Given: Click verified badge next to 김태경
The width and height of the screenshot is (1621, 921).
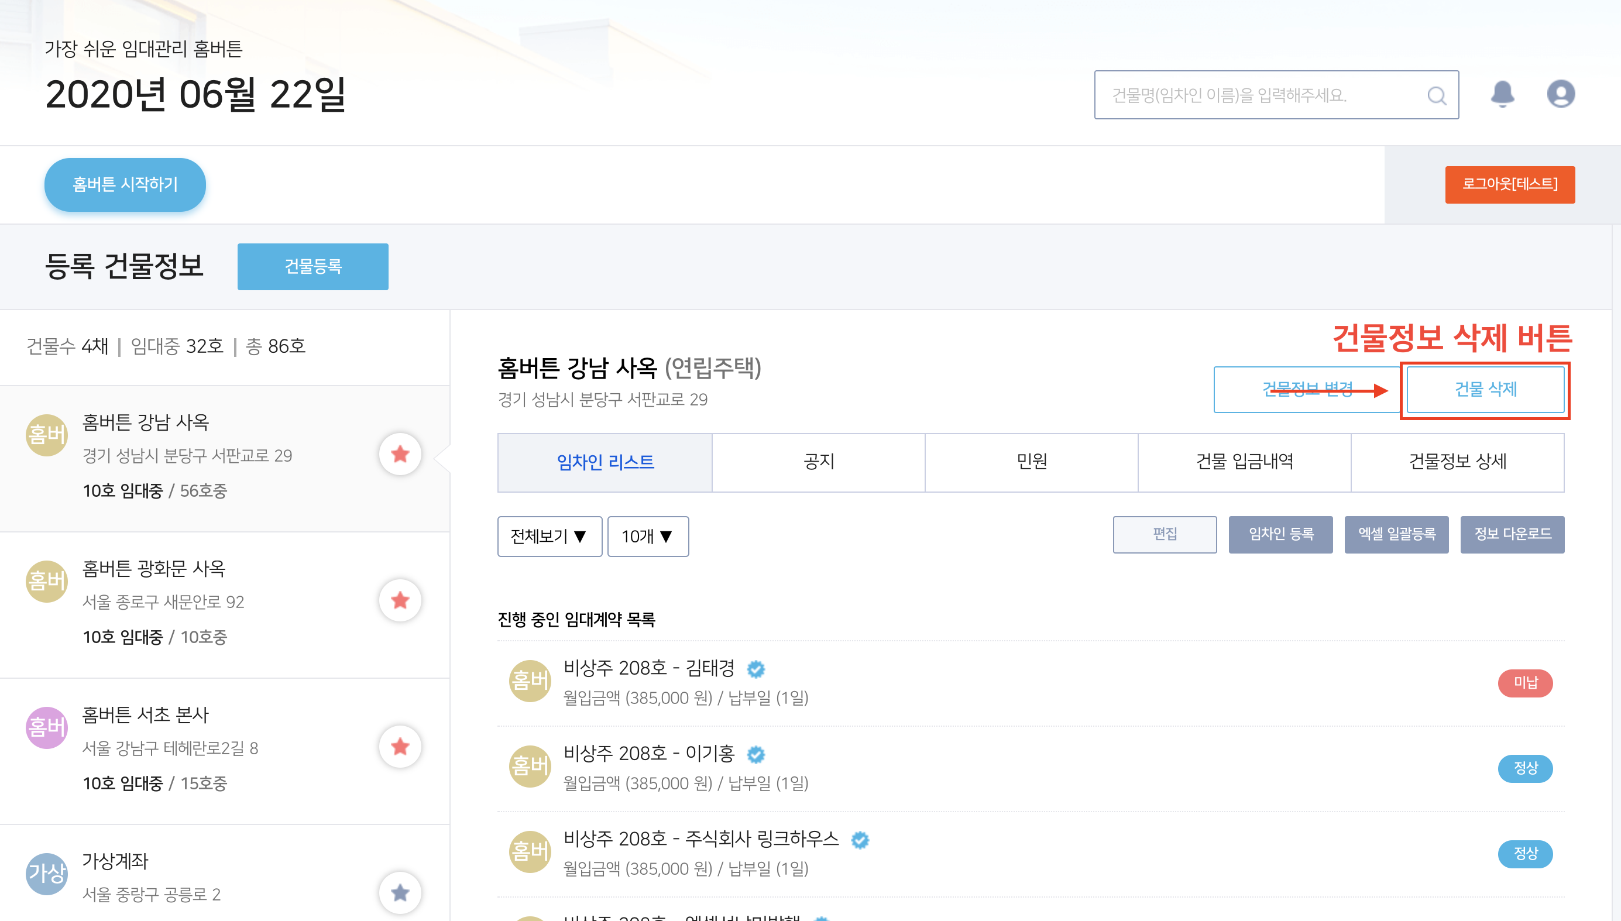Looking at the screenshot, I should click(x=756, y=669).
